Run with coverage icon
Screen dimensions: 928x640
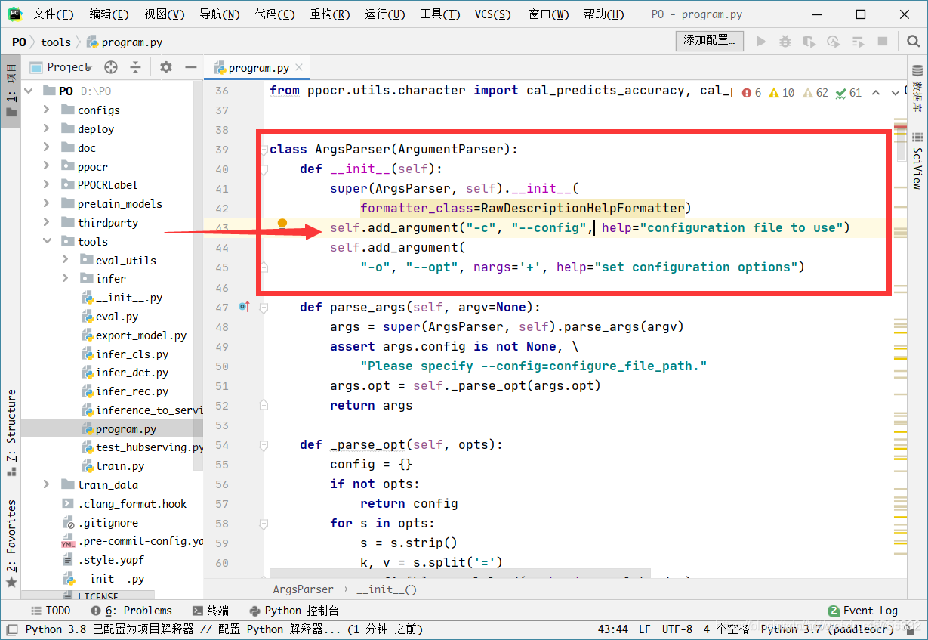tap(809, 42)
